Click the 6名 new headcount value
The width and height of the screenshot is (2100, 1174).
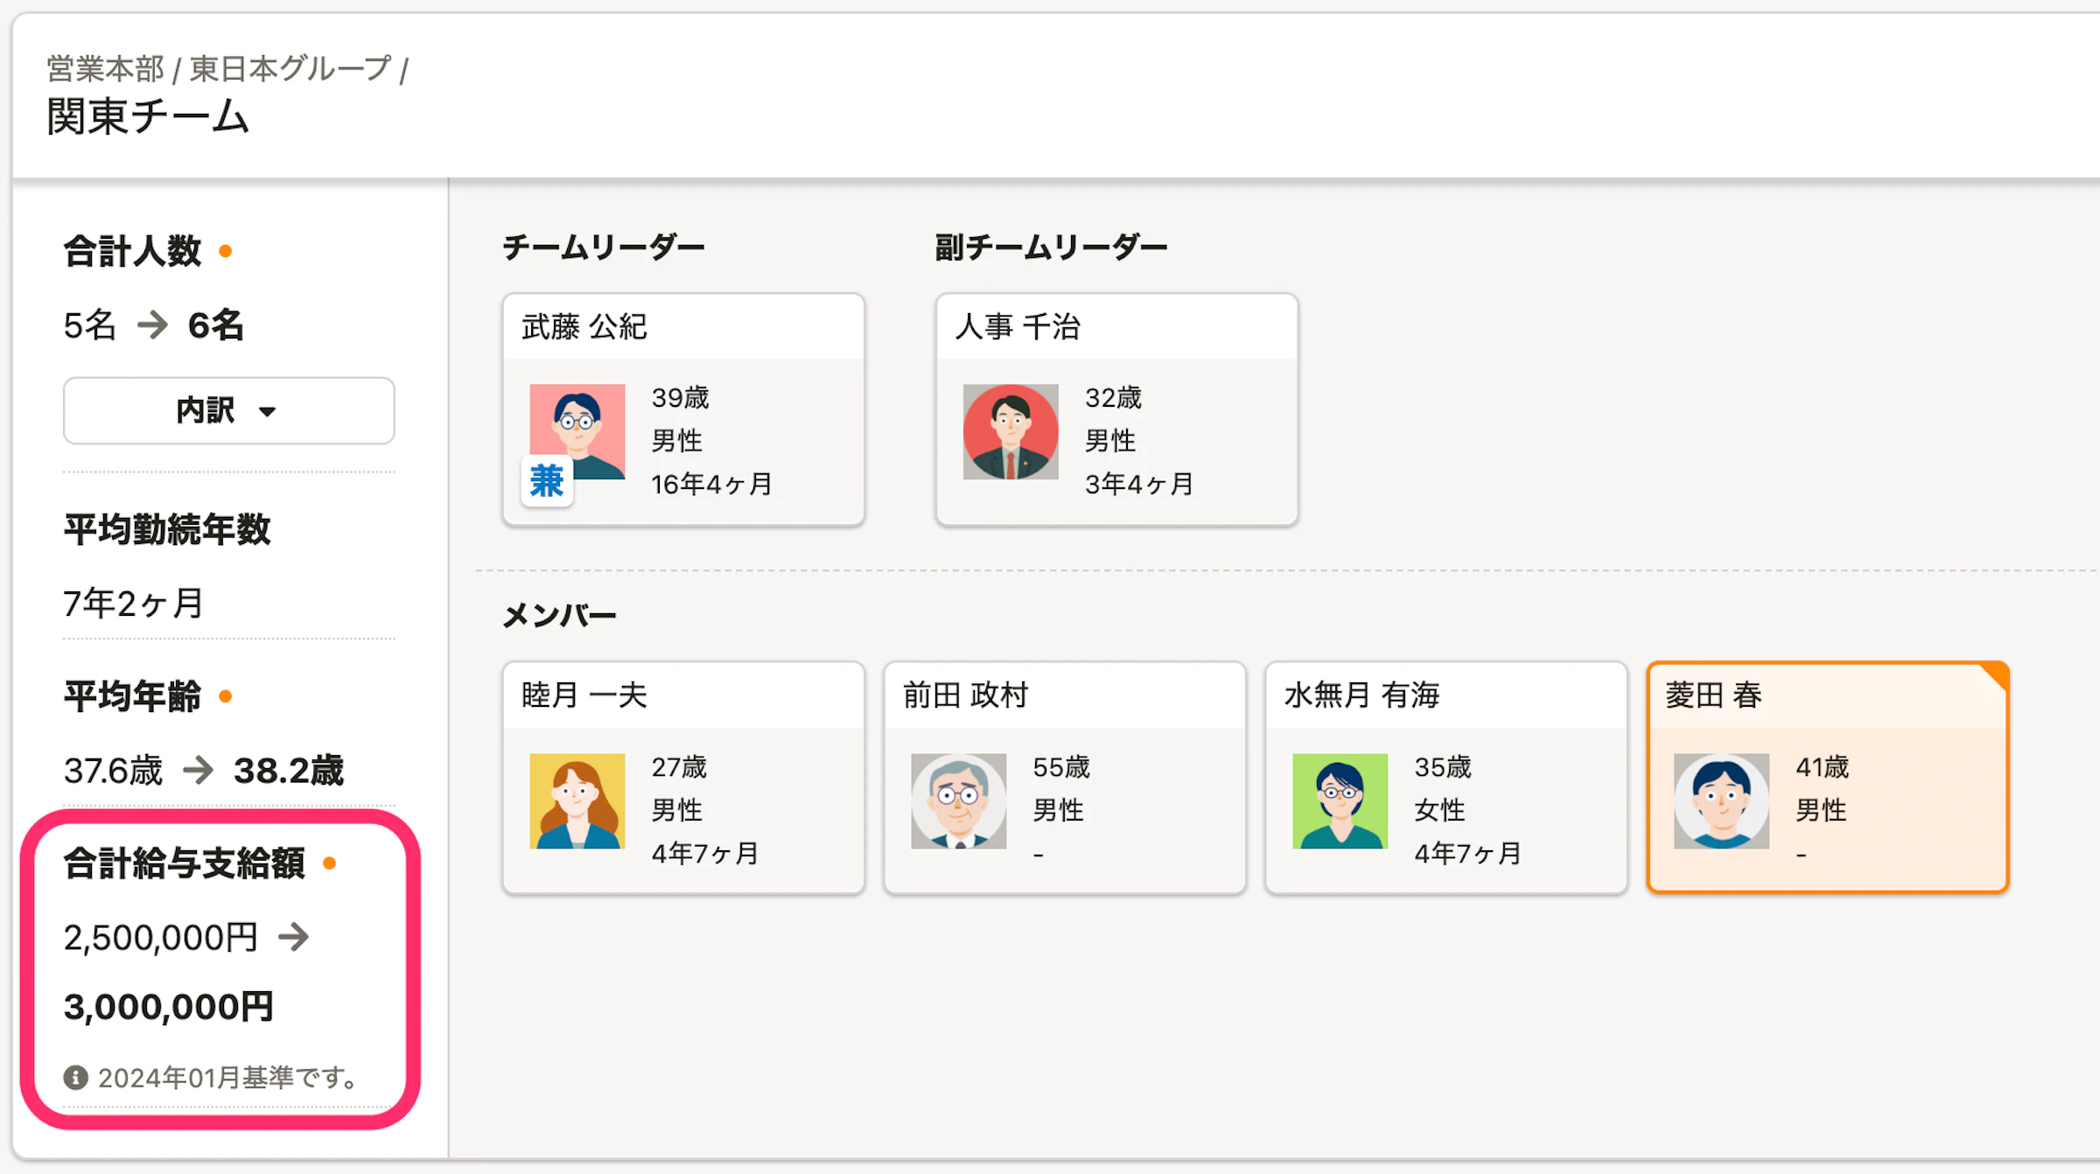215,325
